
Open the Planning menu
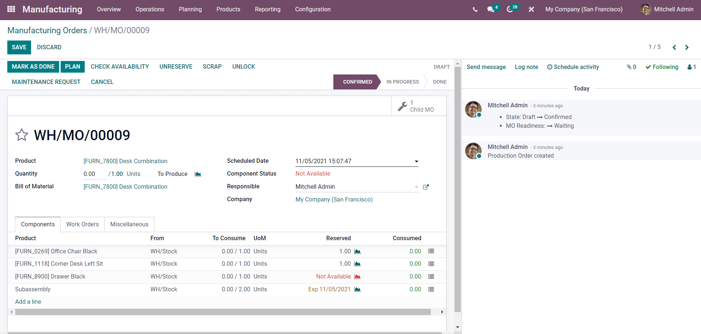click(190, 9)
